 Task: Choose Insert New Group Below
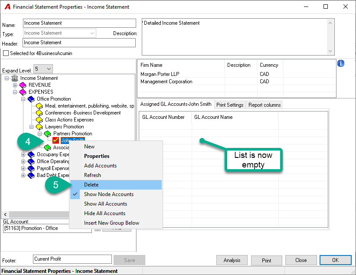116,223
